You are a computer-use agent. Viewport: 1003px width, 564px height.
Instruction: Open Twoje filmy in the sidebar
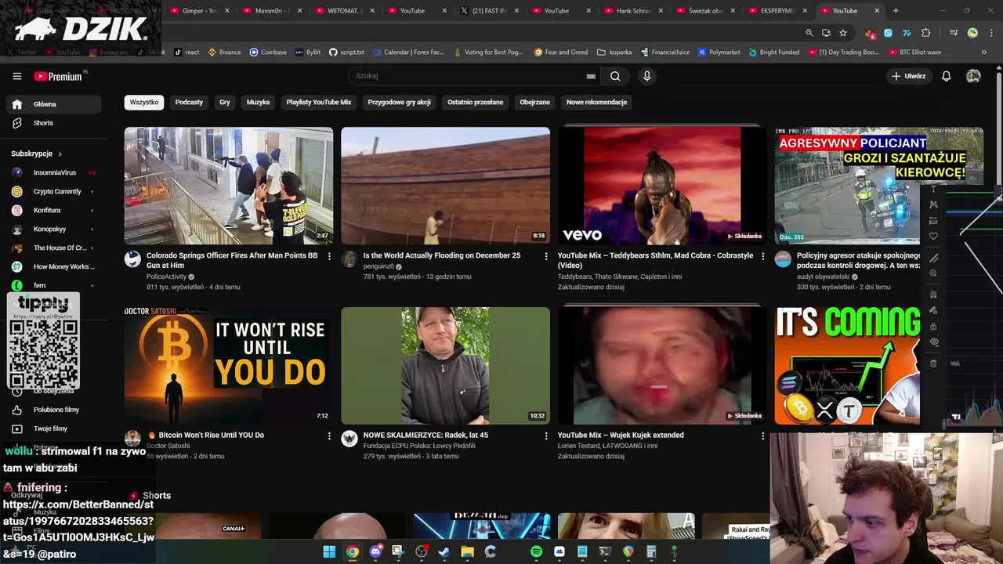tap(53, 428)
